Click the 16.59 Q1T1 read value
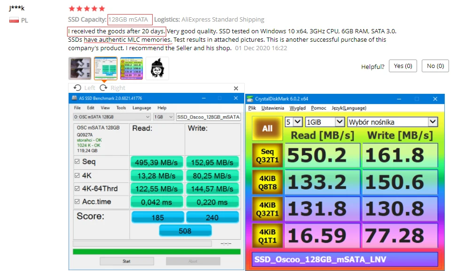The image size is (457, 271). [x=322, y=236]
